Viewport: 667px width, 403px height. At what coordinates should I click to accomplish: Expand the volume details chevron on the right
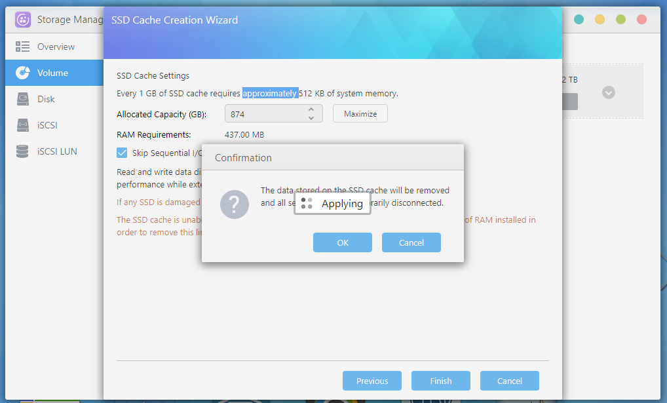608,92
